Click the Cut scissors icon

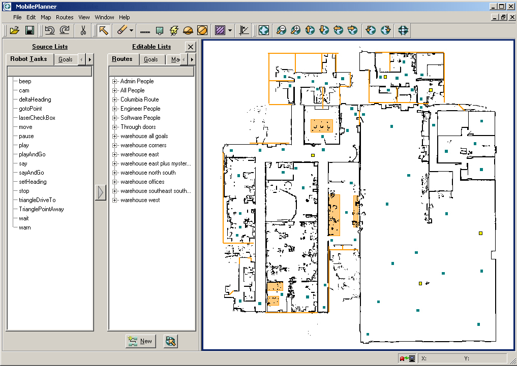[x=83, y=30]
